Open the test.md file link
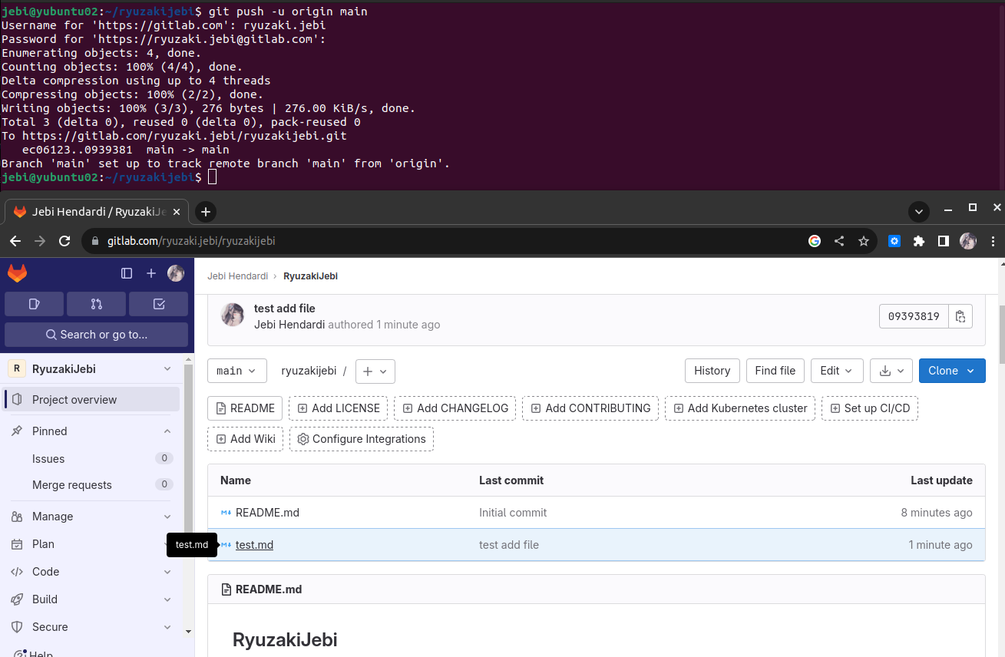1005x657 pixels. 254,545
